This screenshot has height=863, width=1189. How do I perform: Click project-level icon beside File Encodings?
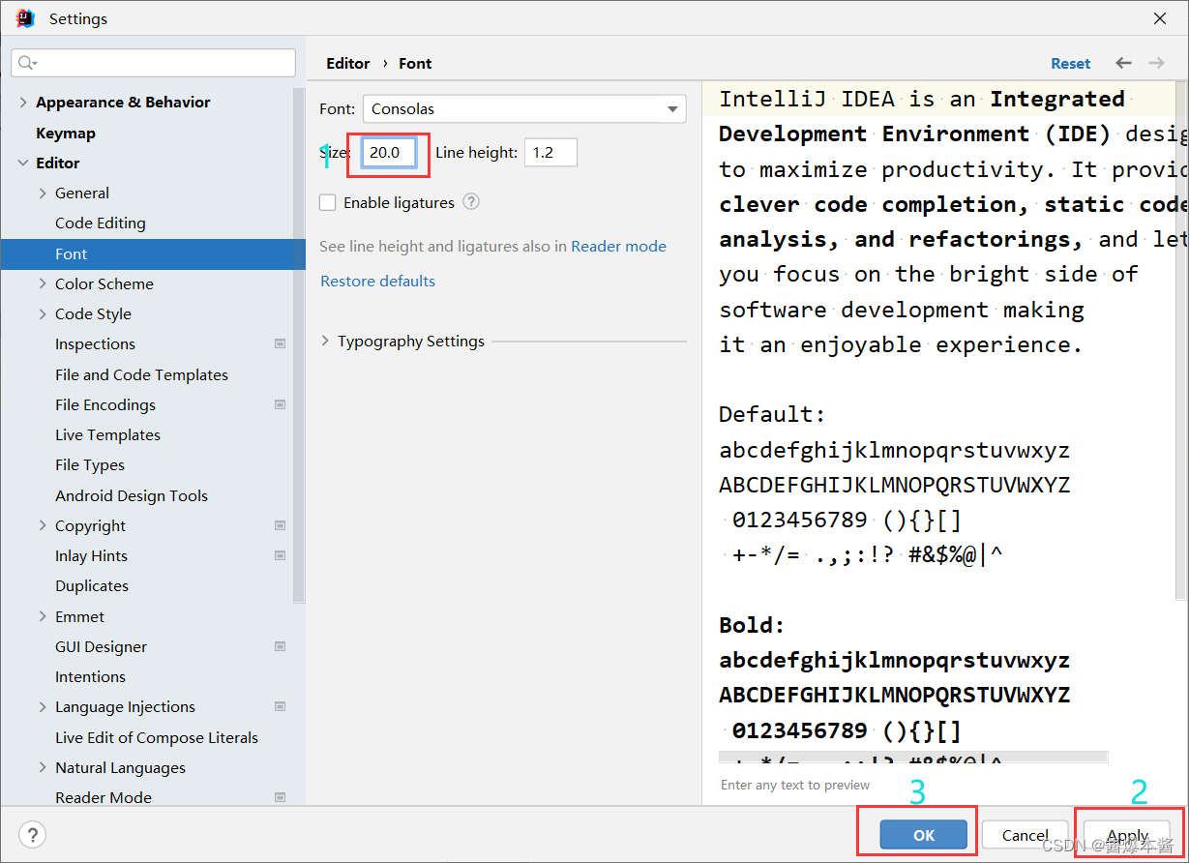click(280, 404)
